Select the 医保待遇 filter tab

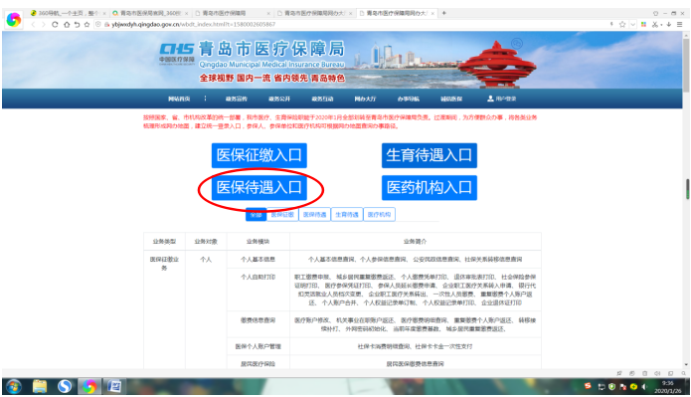coord(314,214)
